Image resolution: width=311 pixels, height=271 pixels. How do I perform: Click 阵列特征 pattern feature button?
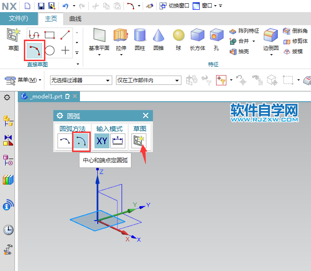coord(244,31)
